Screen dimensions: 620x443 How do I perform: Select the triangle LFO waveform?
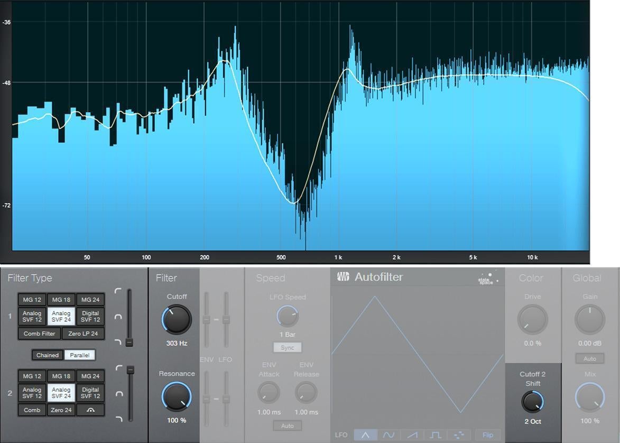pos(365,435)
